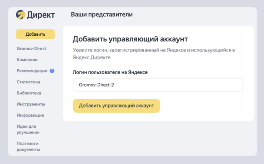Open Рекомендации in the sidebar
The width and height of the screenshot is (264, 164).
pyautogui.click(x=32, y=71)
